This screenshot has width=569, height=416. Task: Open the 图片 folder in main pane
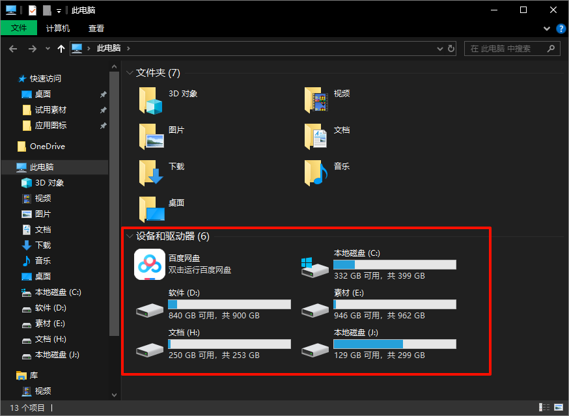[151, 137]
